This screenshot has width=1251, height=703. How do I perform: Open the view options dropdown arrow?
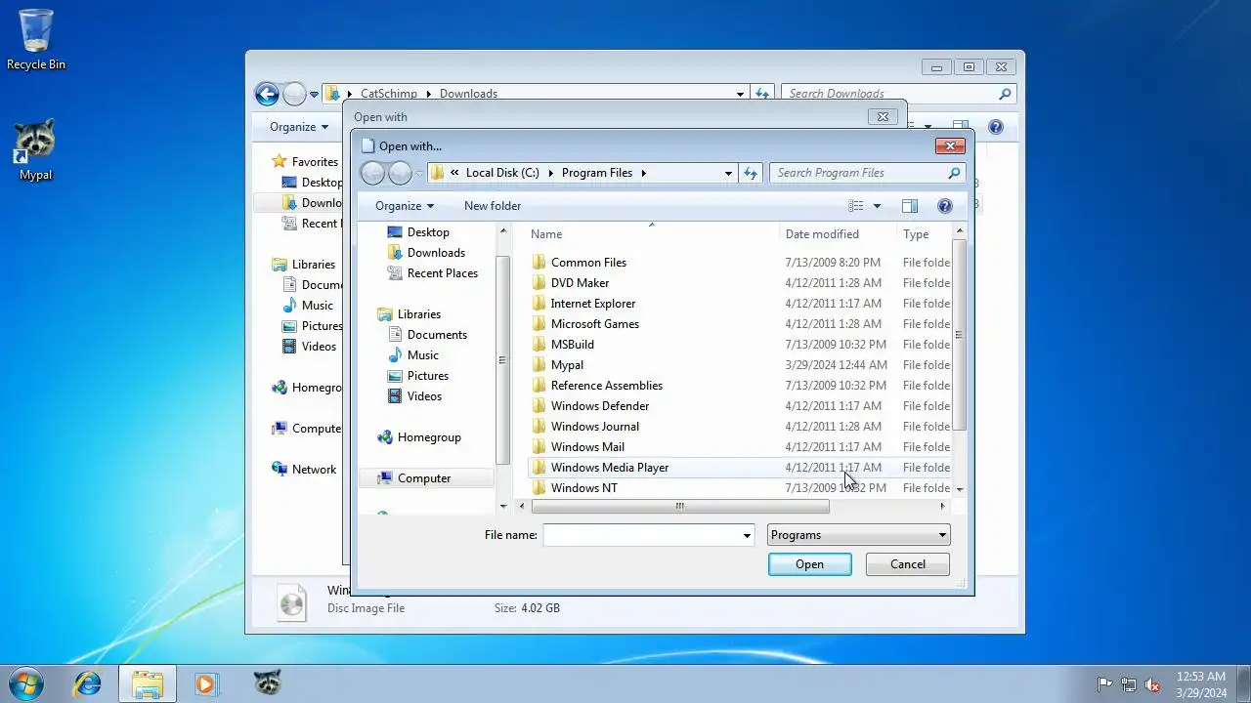877,206
